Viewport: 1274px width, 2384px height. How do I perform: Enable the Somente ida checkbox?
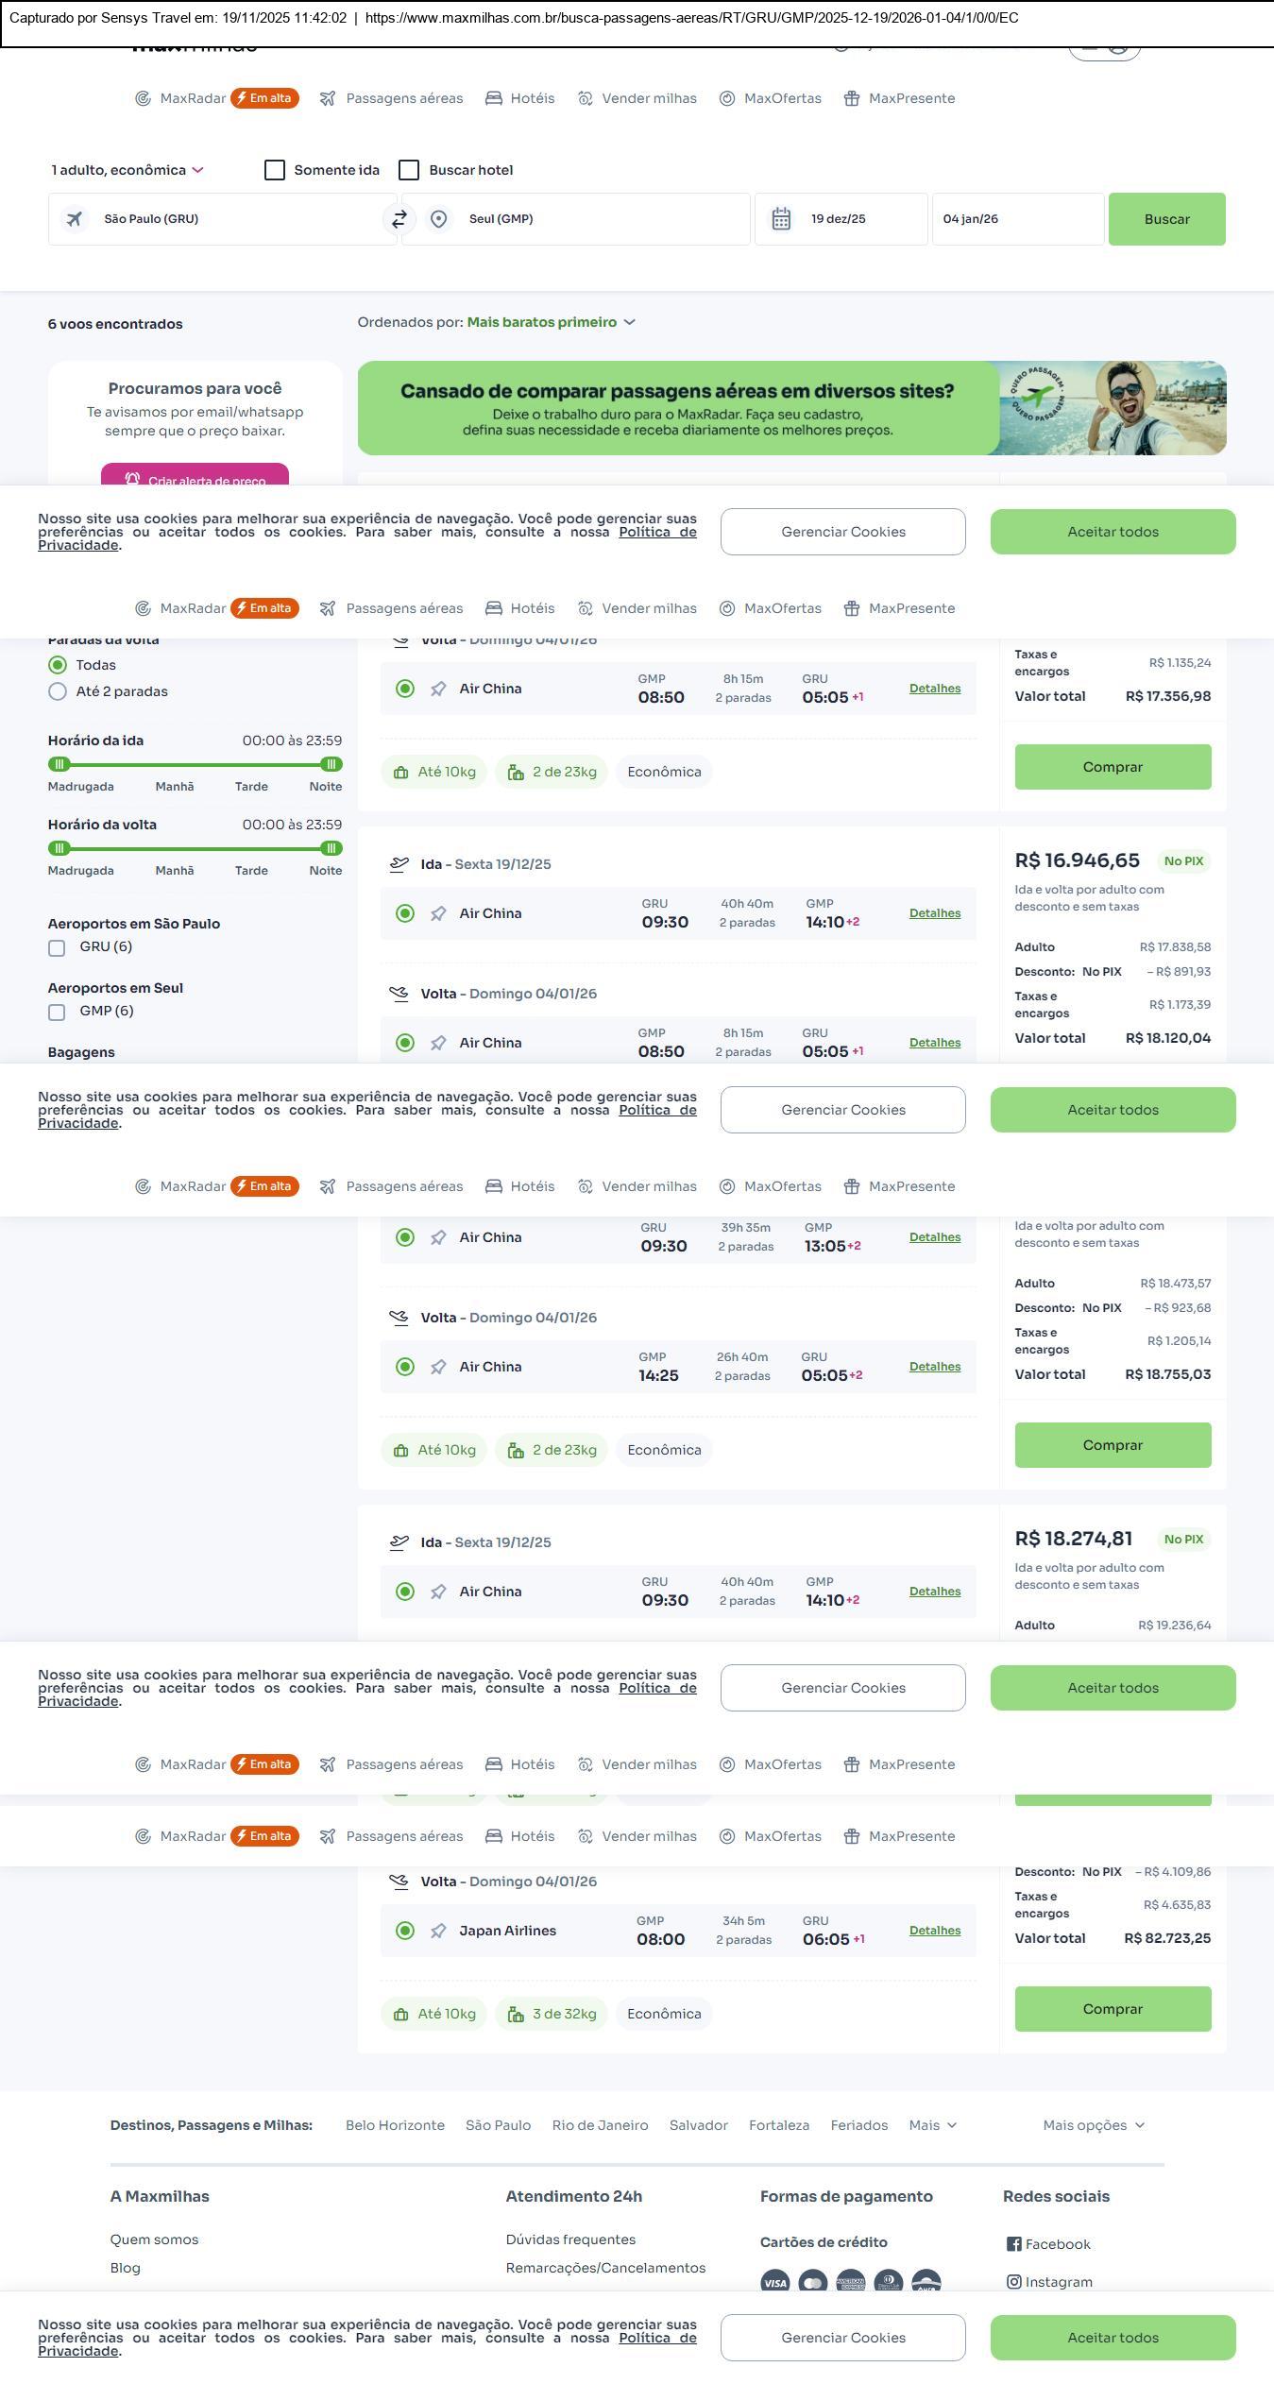[x=275, y=170]
